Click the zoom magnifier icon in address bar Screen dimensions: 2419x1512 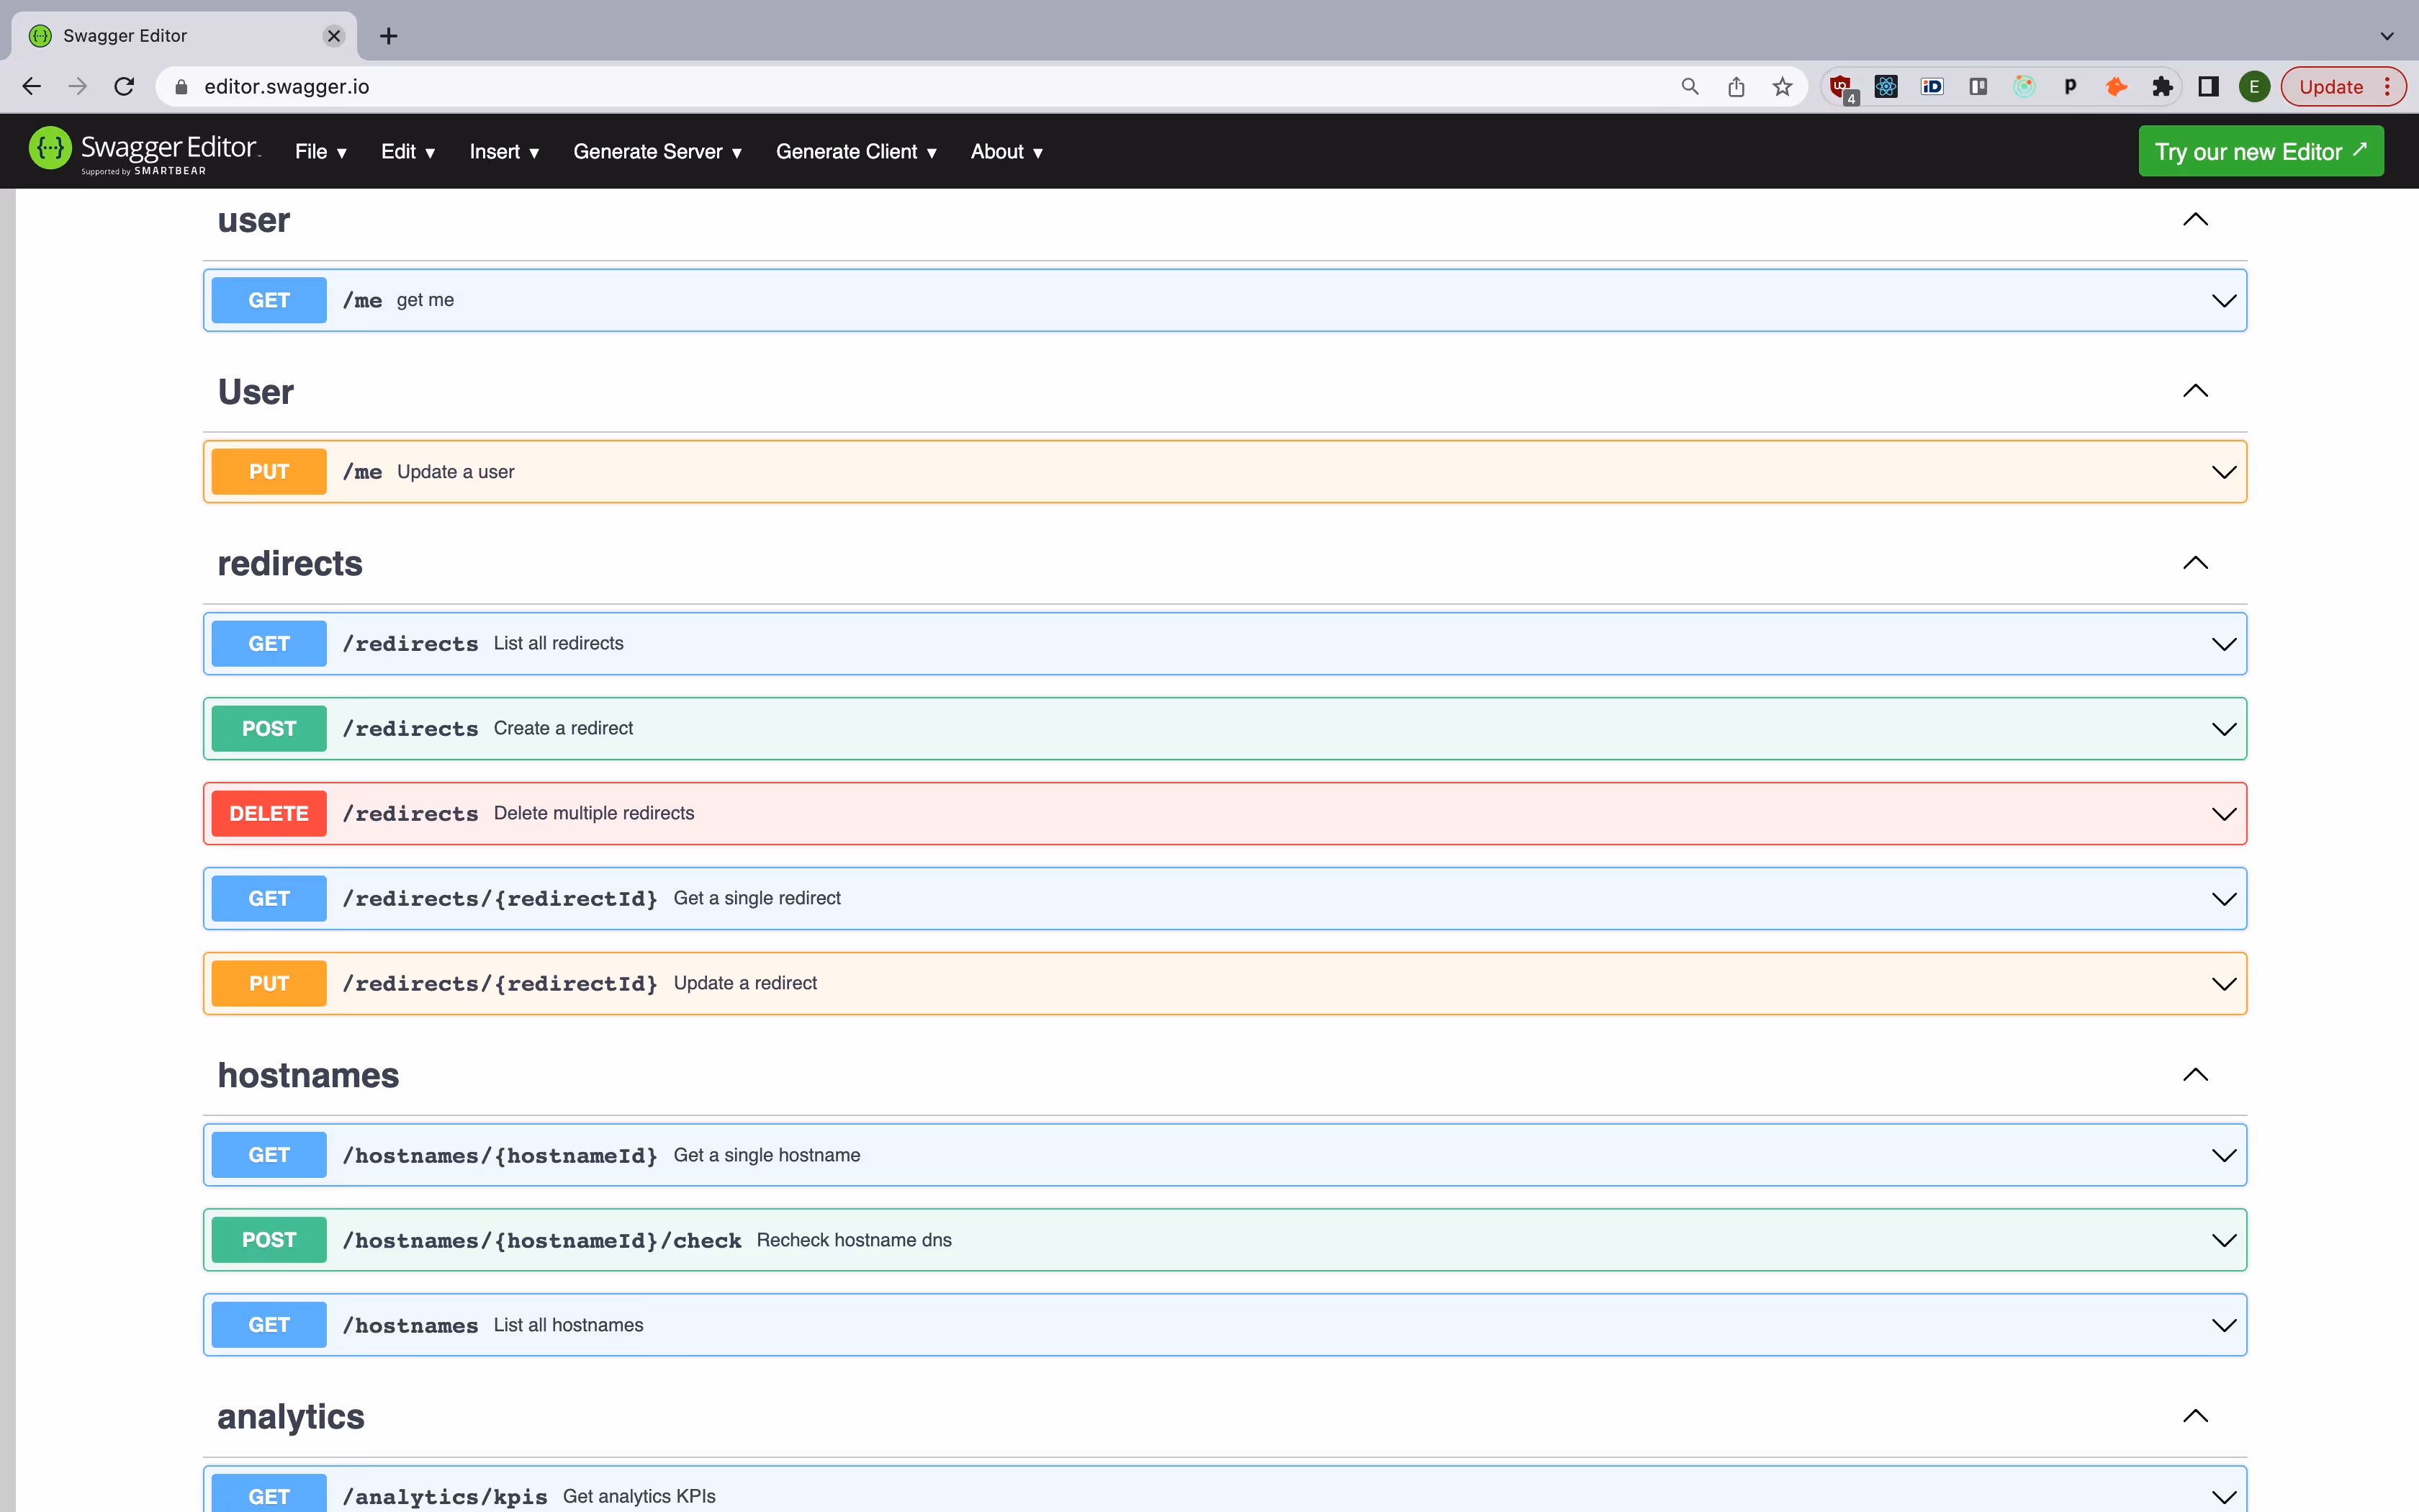(x=1689, y=87)
